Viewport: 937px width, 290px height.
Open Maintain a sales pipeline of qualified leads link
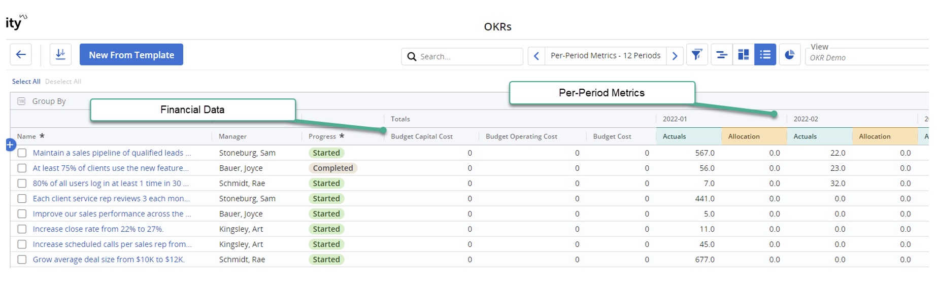(112, 153)
